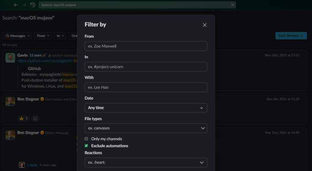Viewport: 312px width, 171px height.
Task: Click Gavin's name on the search result
Action: point(22,55)
